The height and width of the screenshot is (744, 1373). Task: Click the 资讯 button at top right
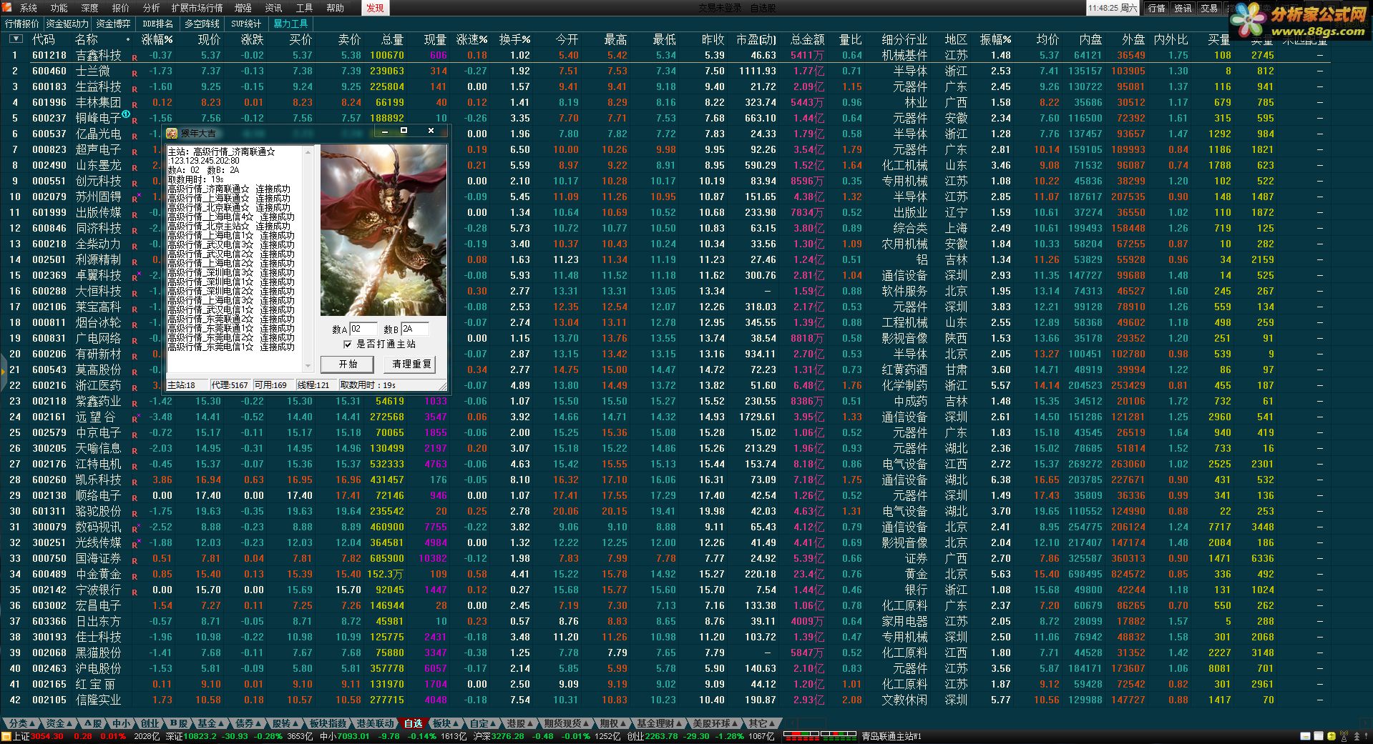[1183, 8]
